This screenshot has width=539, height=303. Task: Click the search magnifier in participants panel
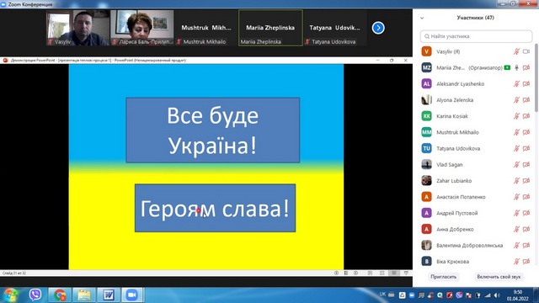[x=427, y=36]
